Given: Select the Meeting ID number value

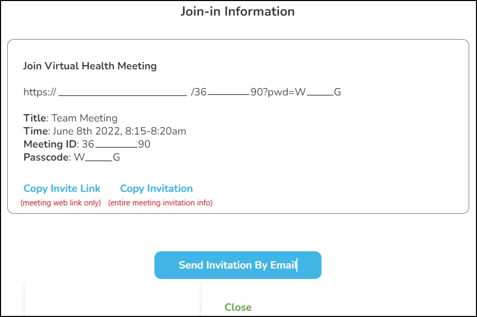Looking at the screenshot, I should click(116, 144).
